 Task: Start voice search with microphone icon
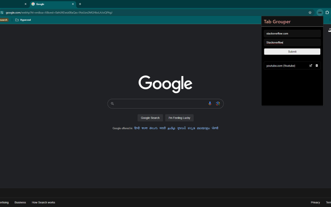(210, 103)
